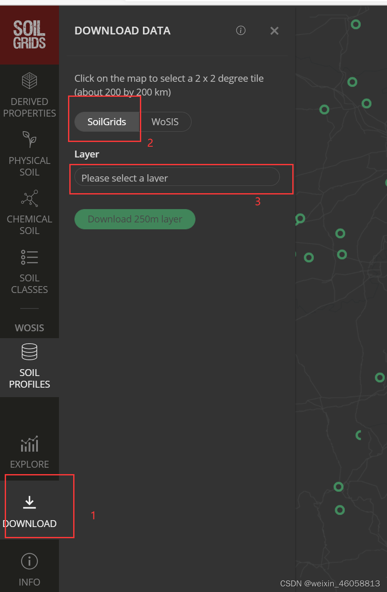Click the SoilGrids logo
The height and width of the screenshot is (592, 387).
[29, 34]
